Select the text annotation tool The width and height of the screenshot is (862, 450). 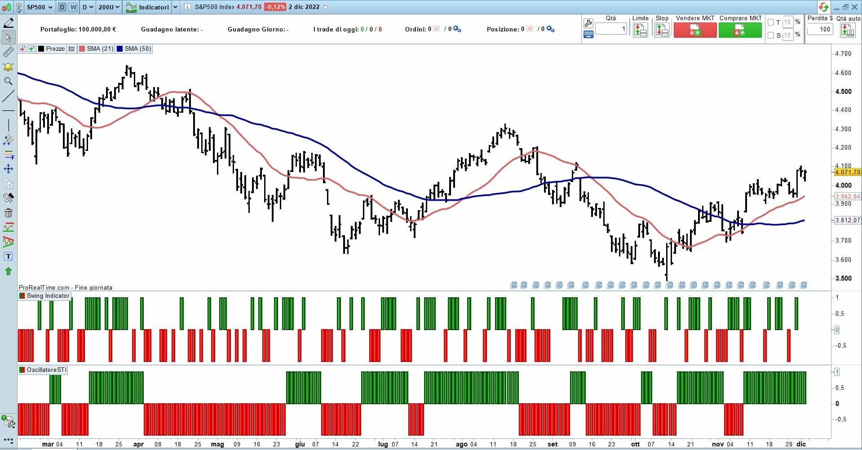8,256
